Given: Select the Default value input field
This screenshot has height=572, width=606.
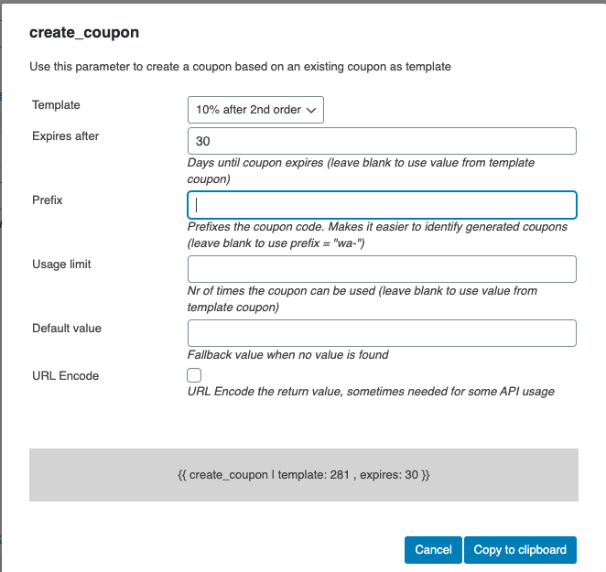Looking at the screenshot, I should [382, 333].
